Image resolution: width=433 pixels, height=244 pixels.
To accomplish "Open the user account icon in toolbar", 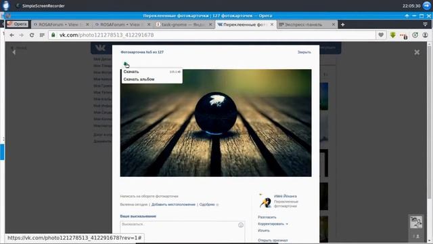I will click(x=426, y=35).
